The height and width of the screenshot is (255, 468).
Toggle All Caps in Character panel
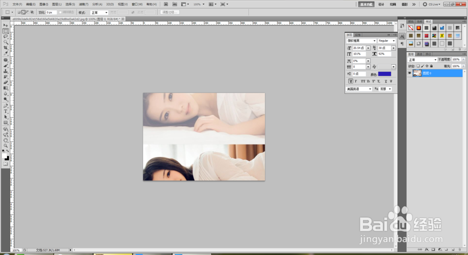363,81
